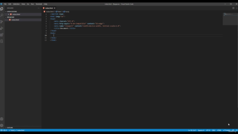
Task: Open the Accounts menu icon
Action: tap(1, 119)
